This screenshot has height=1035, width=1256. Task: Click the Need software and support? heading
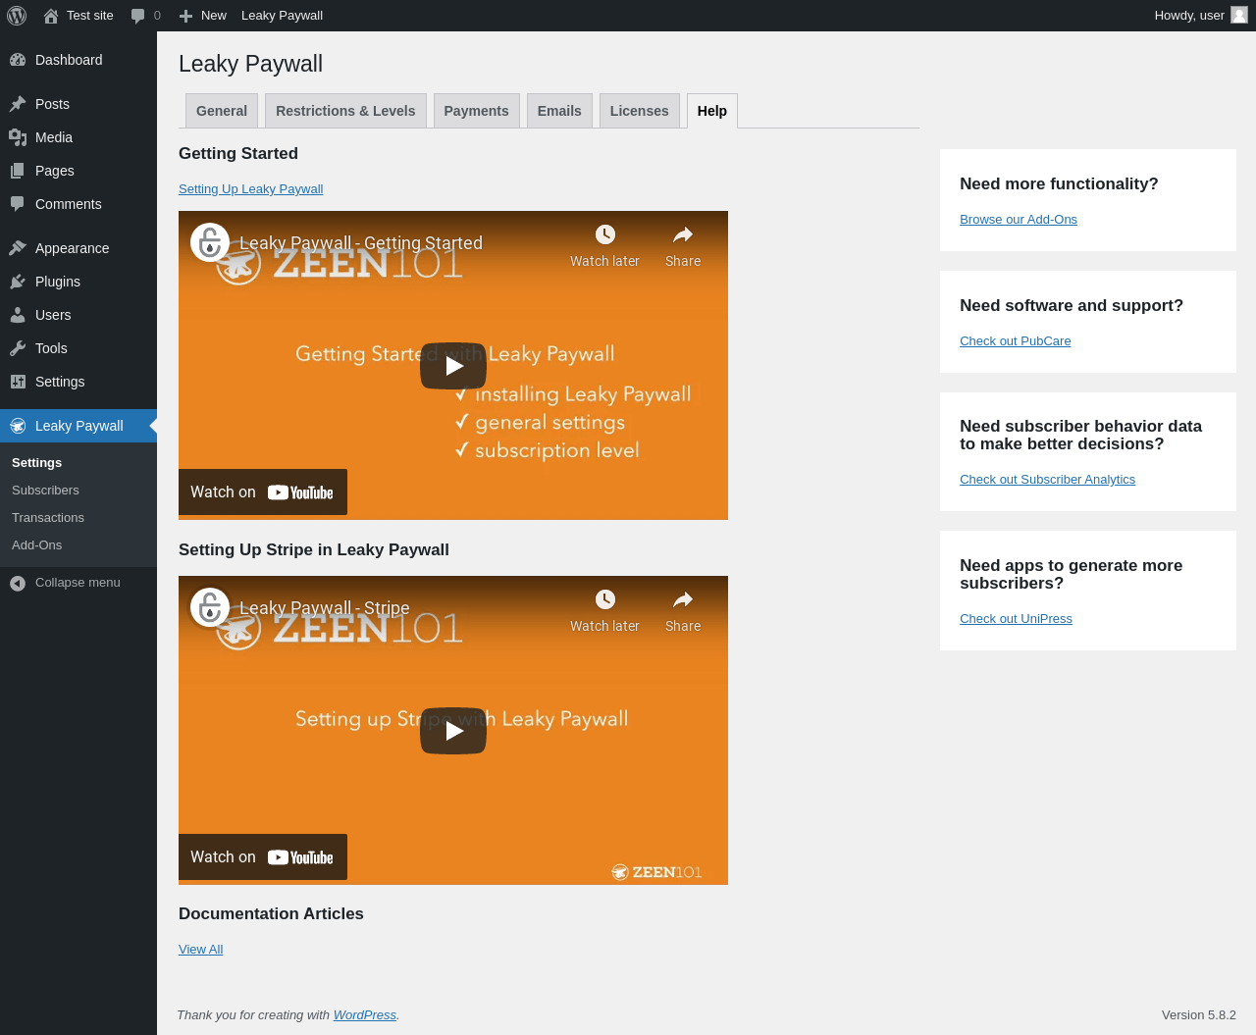point(1072,306)
